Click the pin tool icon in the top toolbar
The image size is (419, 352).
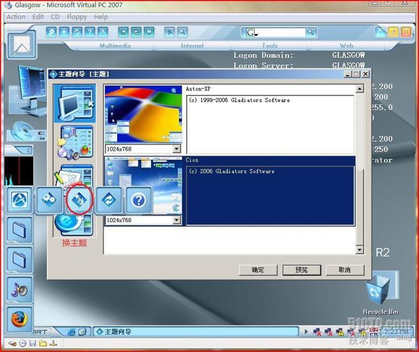[x=170, y=32]
